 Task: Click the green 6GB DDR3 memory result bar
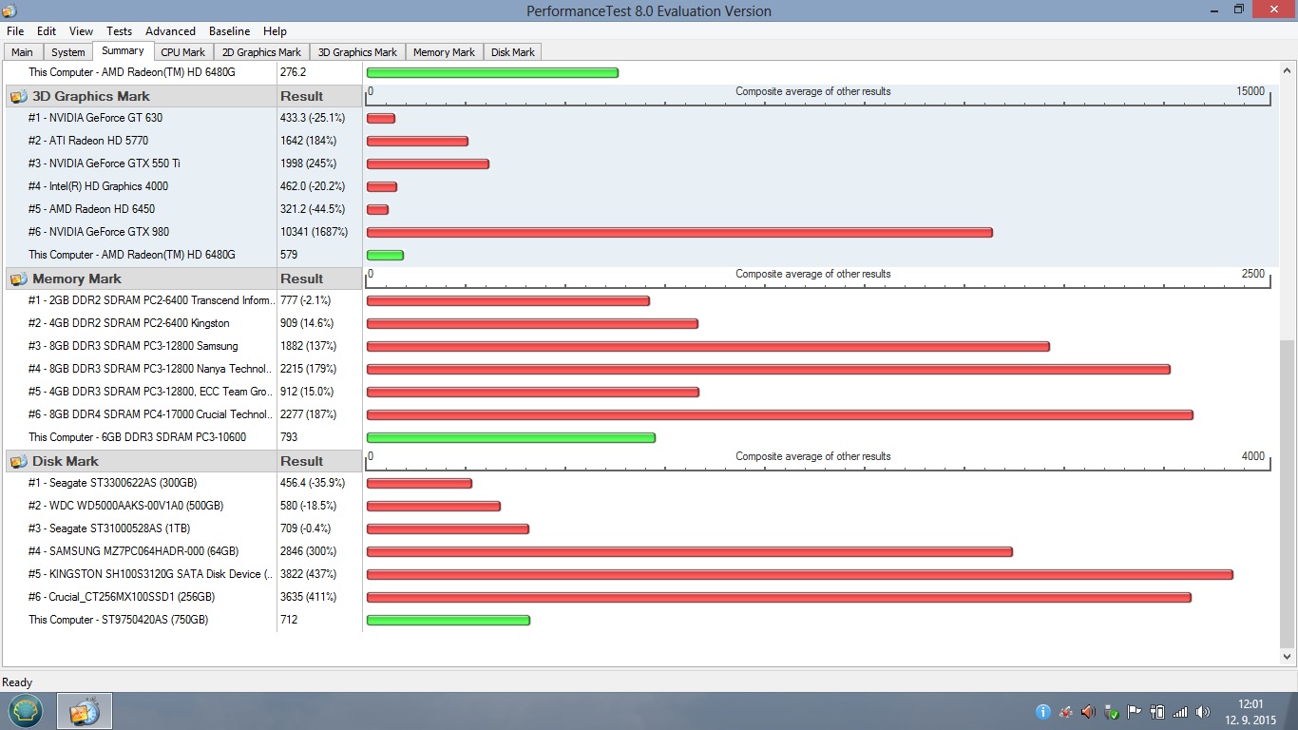point(511,437)
